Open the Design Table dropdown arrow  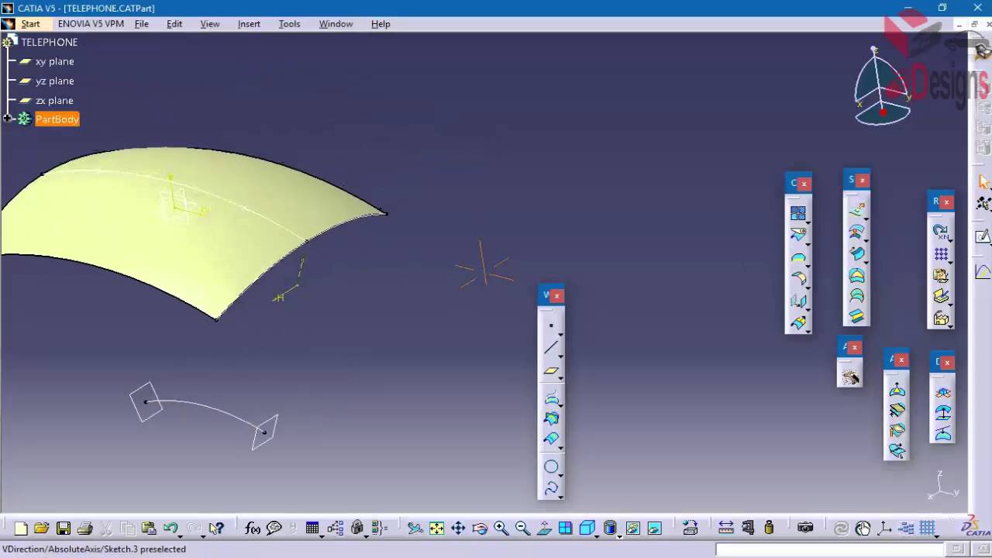[x=320, y=536]
